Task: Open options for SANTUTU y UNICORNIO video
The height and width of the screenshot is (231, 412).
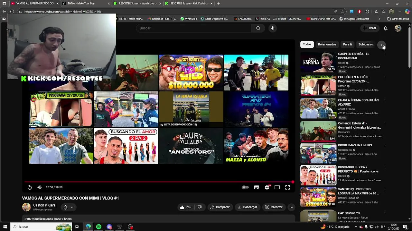Action: (x=385, y=190)
